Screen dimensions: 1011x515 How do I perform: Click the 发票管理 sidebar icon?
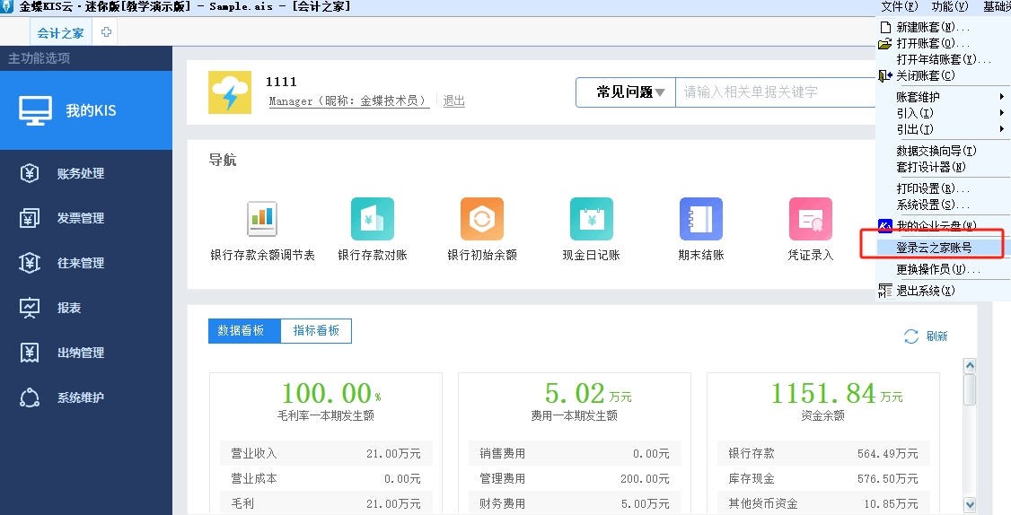30,218
